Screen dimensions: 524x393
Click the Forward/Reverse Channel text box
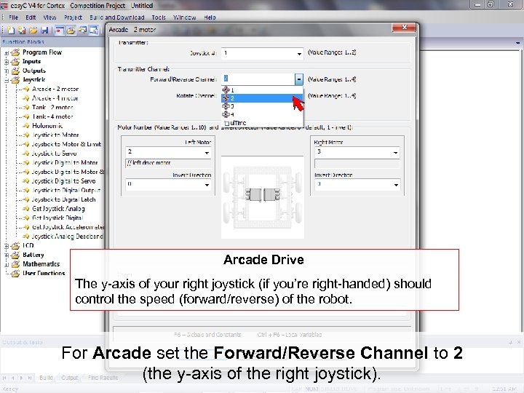pos(258,79)
